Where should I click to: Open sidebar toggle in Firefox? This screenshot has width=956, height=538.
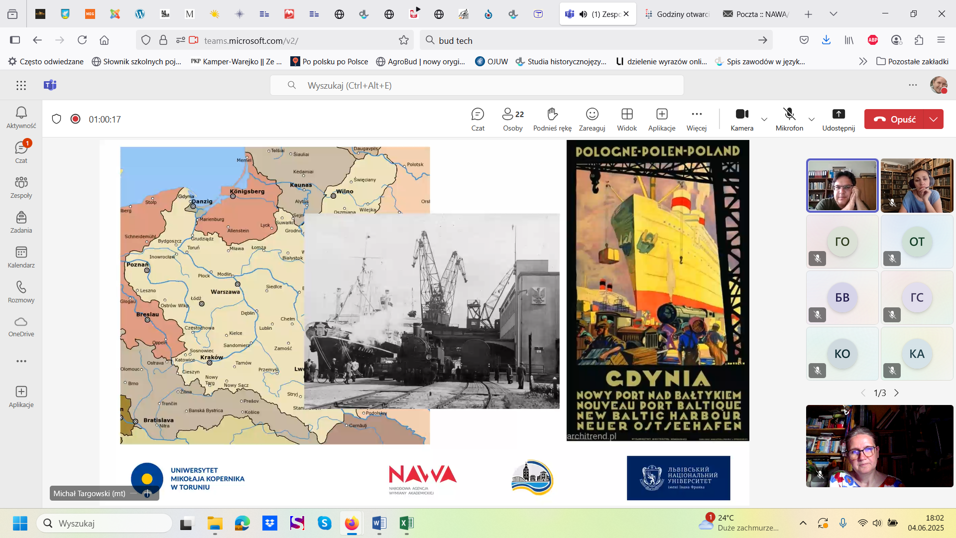tap(15, 40)
